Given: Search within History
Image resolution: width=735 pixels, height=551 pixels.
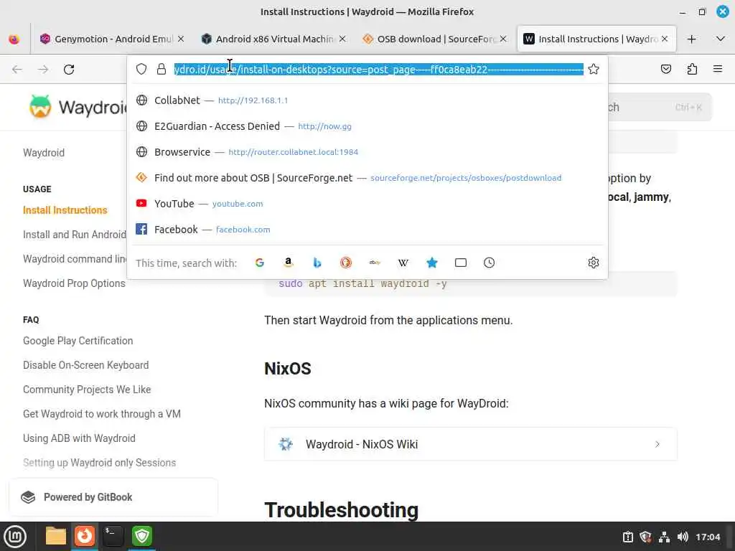Looking at the screenshot, I should pyautogui.click(x=489, y=263).
